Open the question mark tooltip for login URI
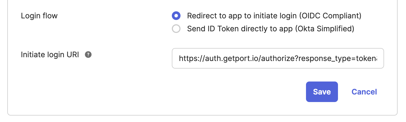Image resolution: width=406 pixels, height=122 pixels. 88,55
